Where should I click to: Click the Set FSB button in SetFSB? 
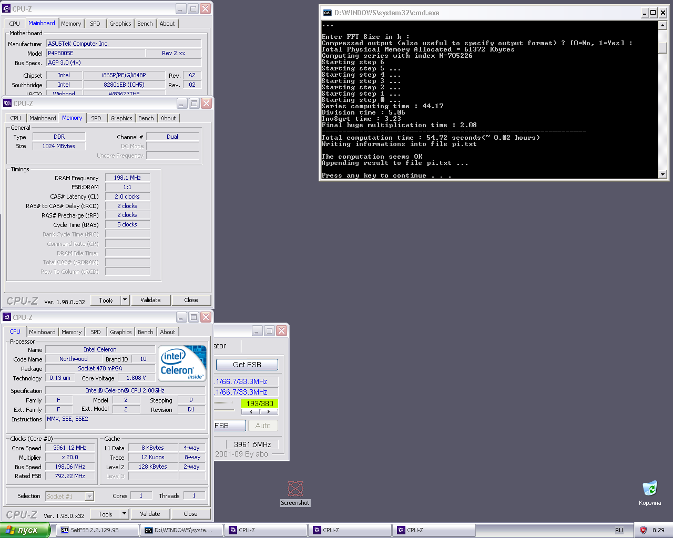point(230,426)
